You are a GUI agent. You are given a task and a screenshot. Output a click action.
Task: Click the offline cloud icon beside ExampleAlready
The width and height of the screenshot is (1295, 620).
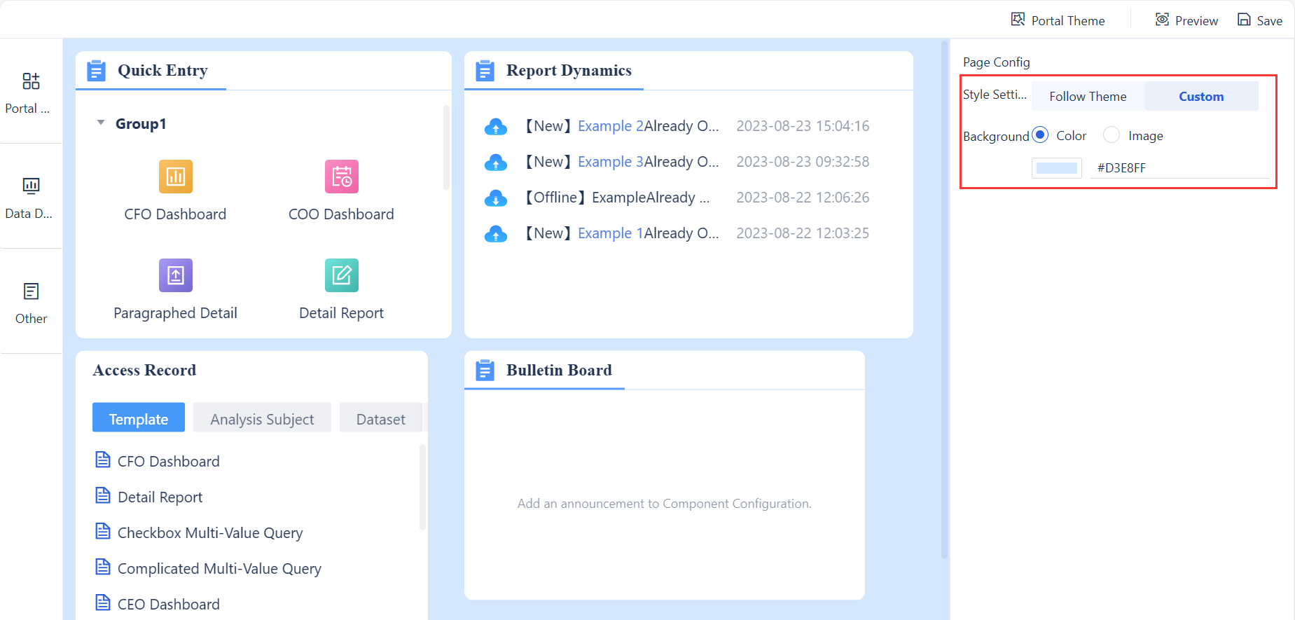496,198
